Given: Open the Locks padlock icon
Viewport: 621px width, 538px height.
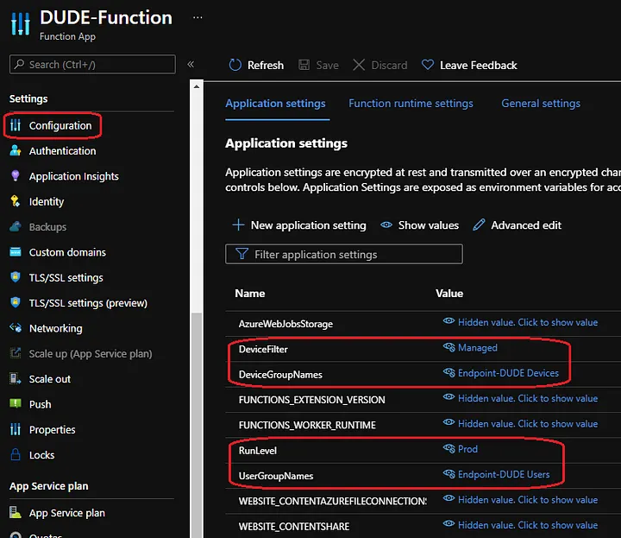Looking at the screenshot, I should point(15,455).
